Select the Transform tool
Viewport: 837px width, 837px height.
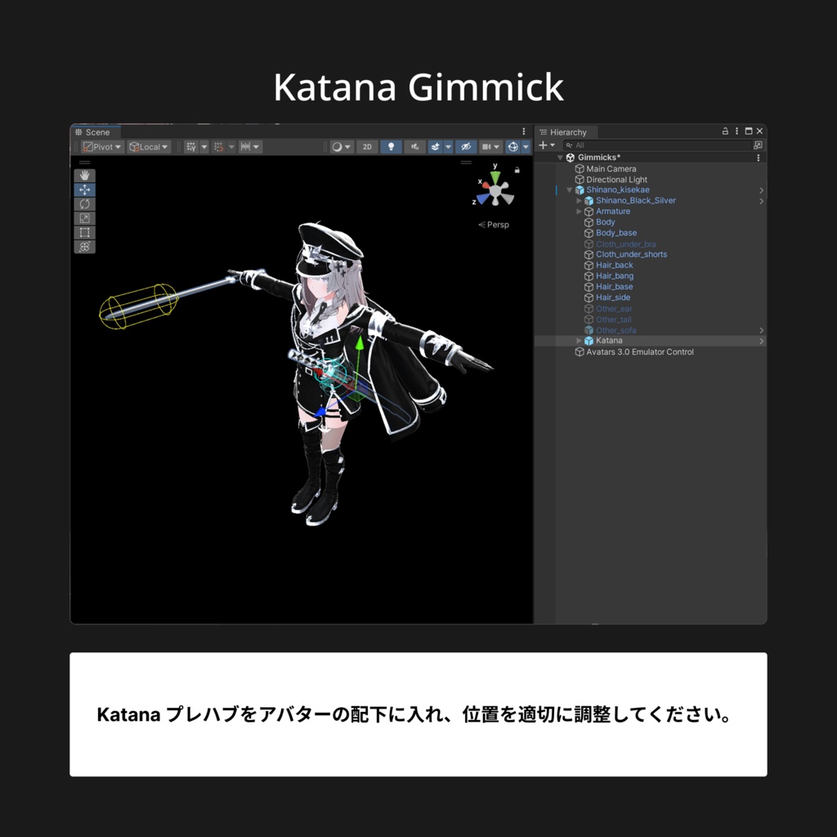(84, 247)
